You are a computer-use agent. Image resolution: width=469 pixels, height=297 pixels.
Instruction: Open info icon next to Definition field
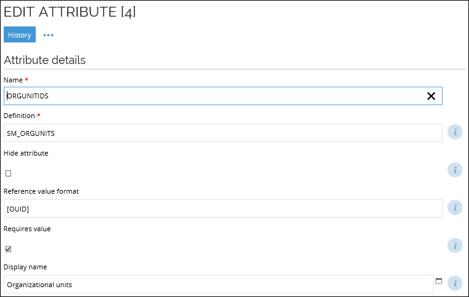click(455, 132)
